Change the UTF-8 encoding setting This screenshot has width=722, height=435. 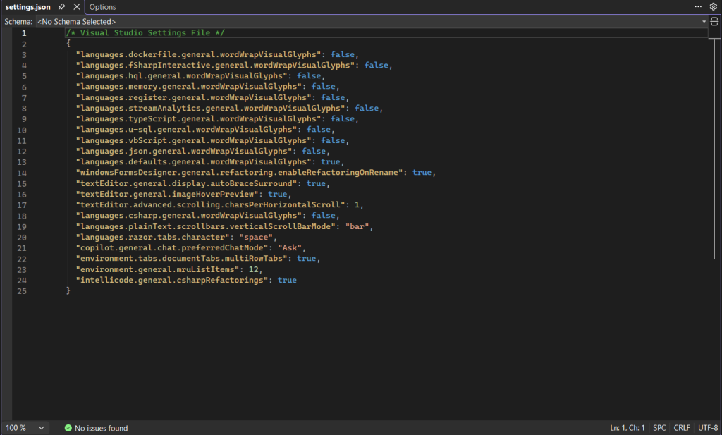pyautogui.click(x=708, y=428)
